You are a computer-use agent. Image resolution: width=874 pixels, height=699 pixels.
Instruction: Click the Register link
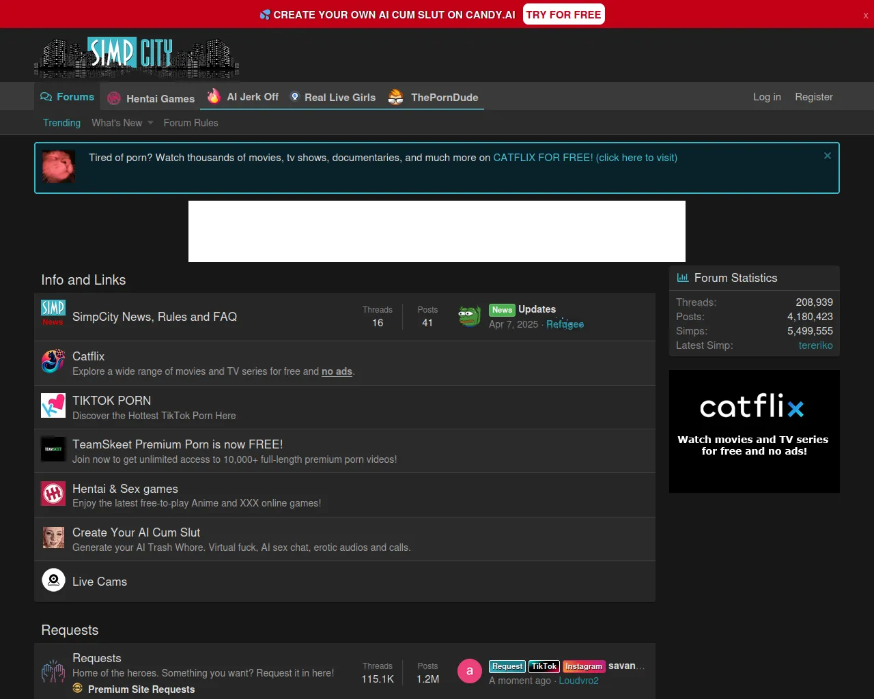(813, 97)
